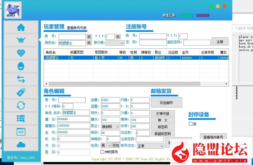Select the exchange arrows sidebar icon
The image size is (253, 165).
(x=21, y=79)
